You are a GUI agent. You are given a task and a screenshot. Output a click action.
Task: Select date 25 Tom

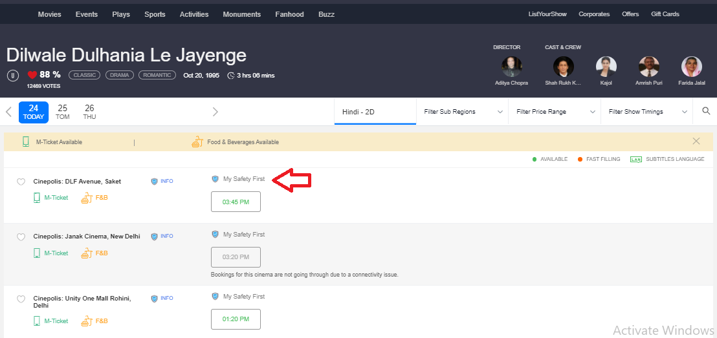[63, 112]
